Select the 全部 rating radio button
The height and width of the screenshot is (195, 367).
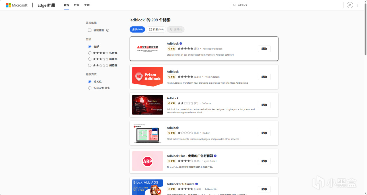[x=90, y=47]
